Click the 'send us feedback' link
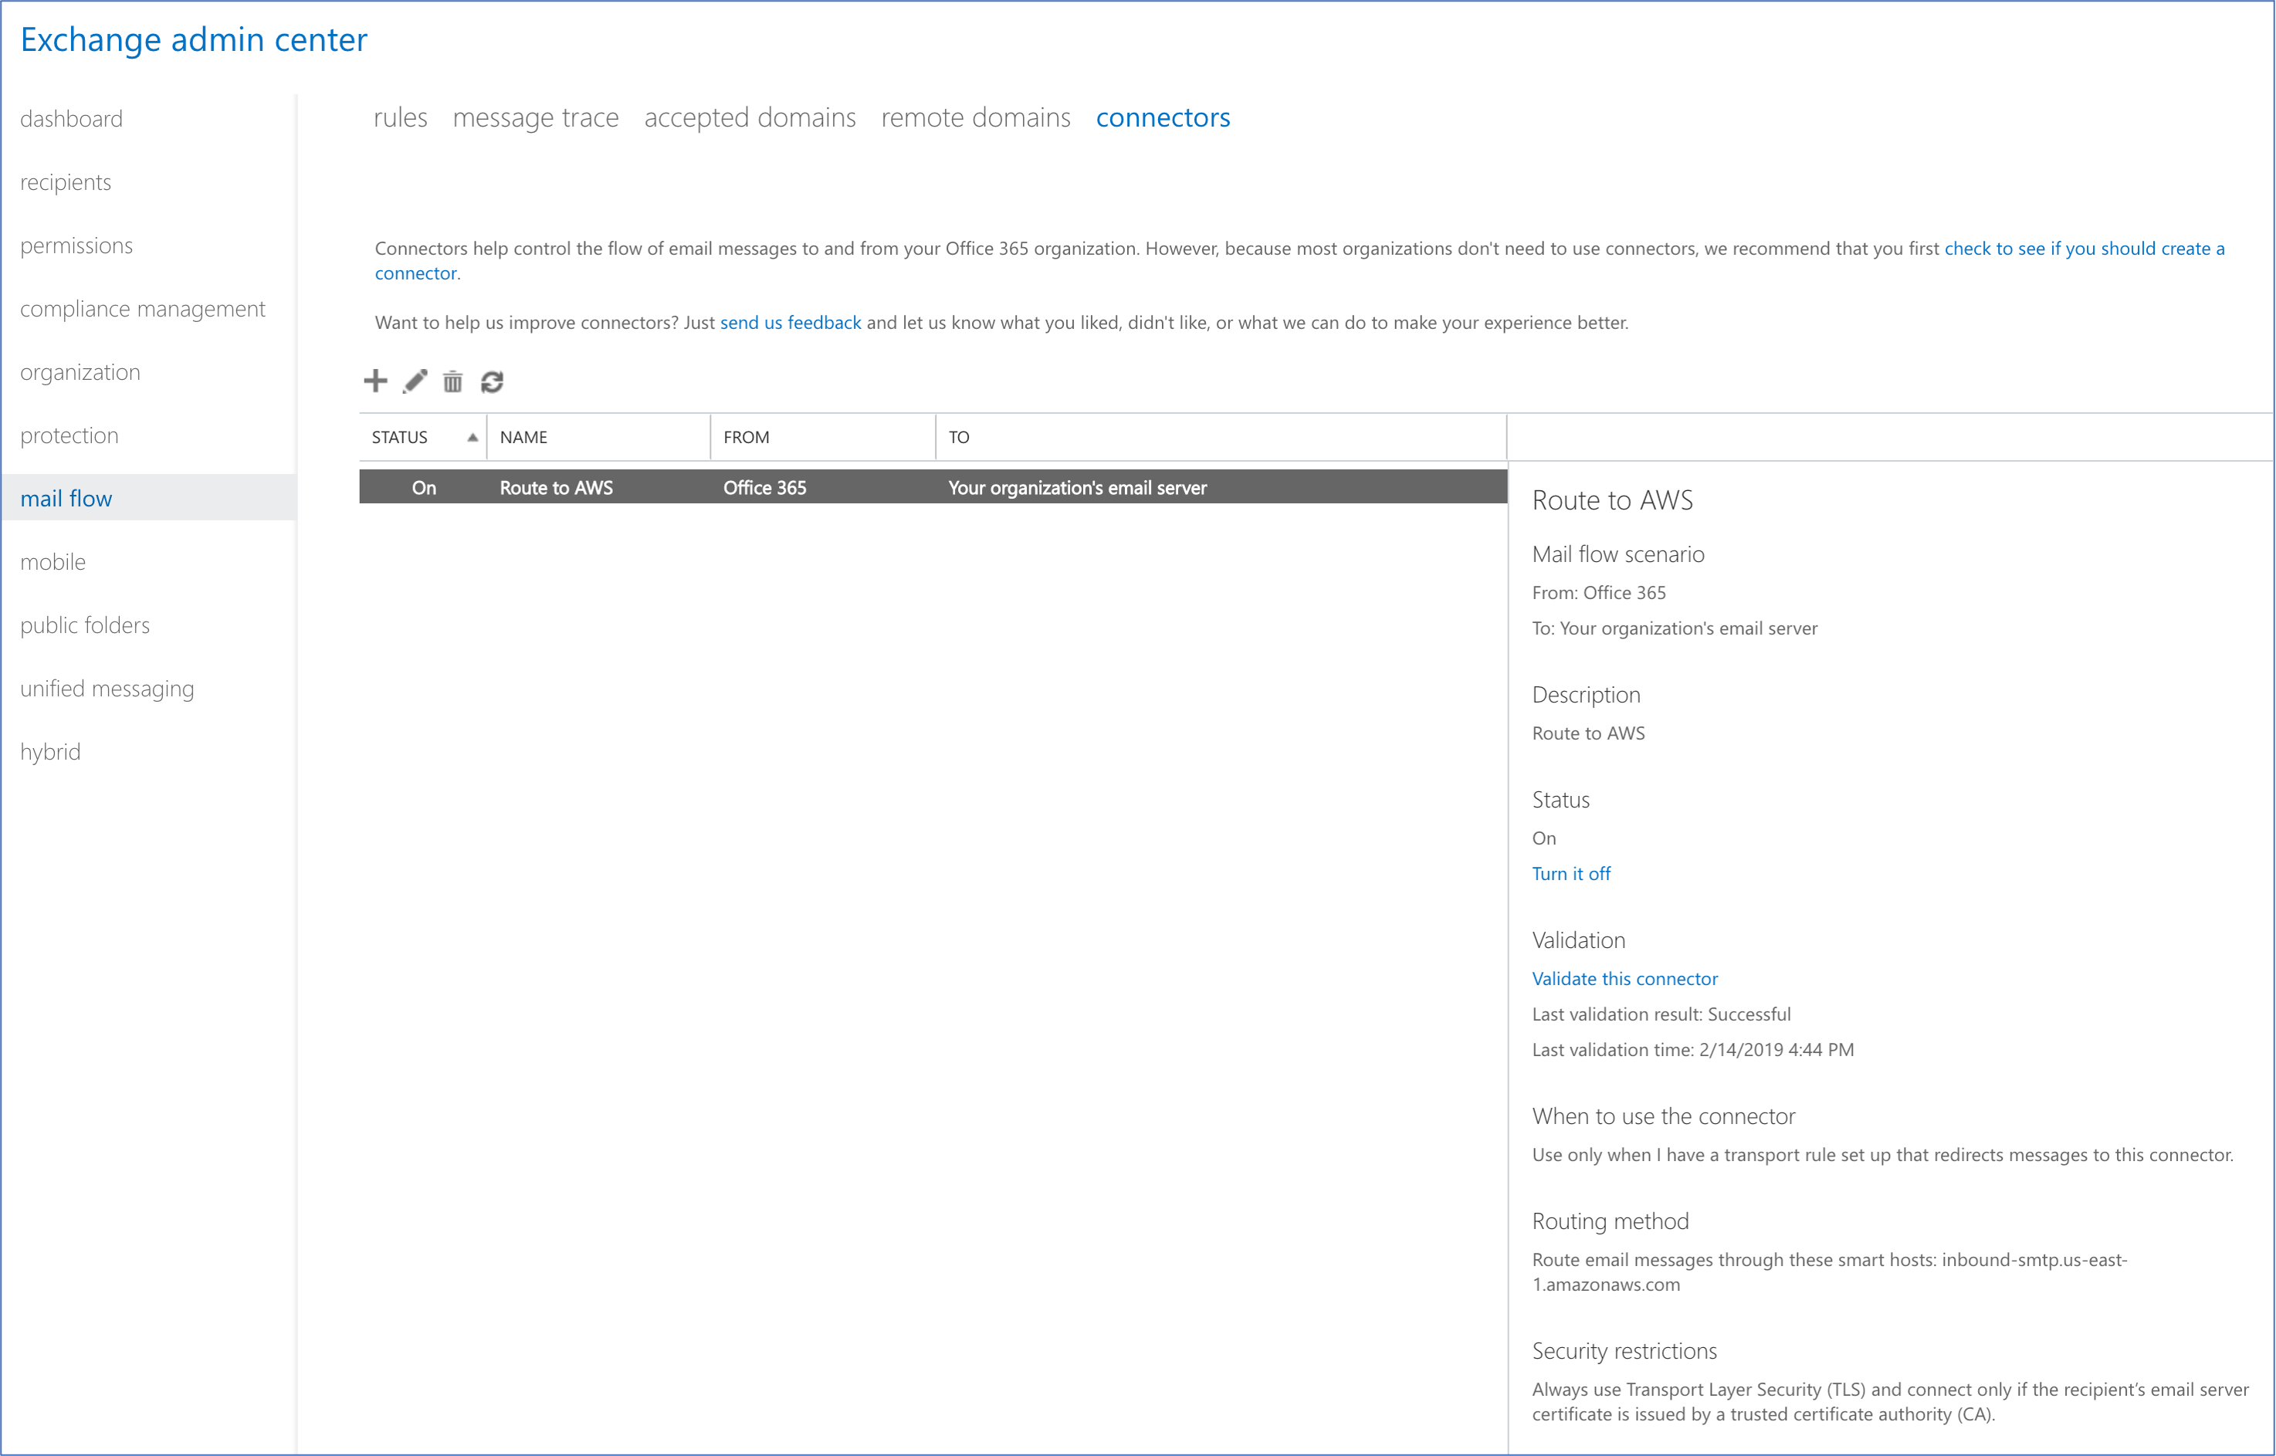Viewport: 2276px width, 1456px height. (x=791, y=323)
